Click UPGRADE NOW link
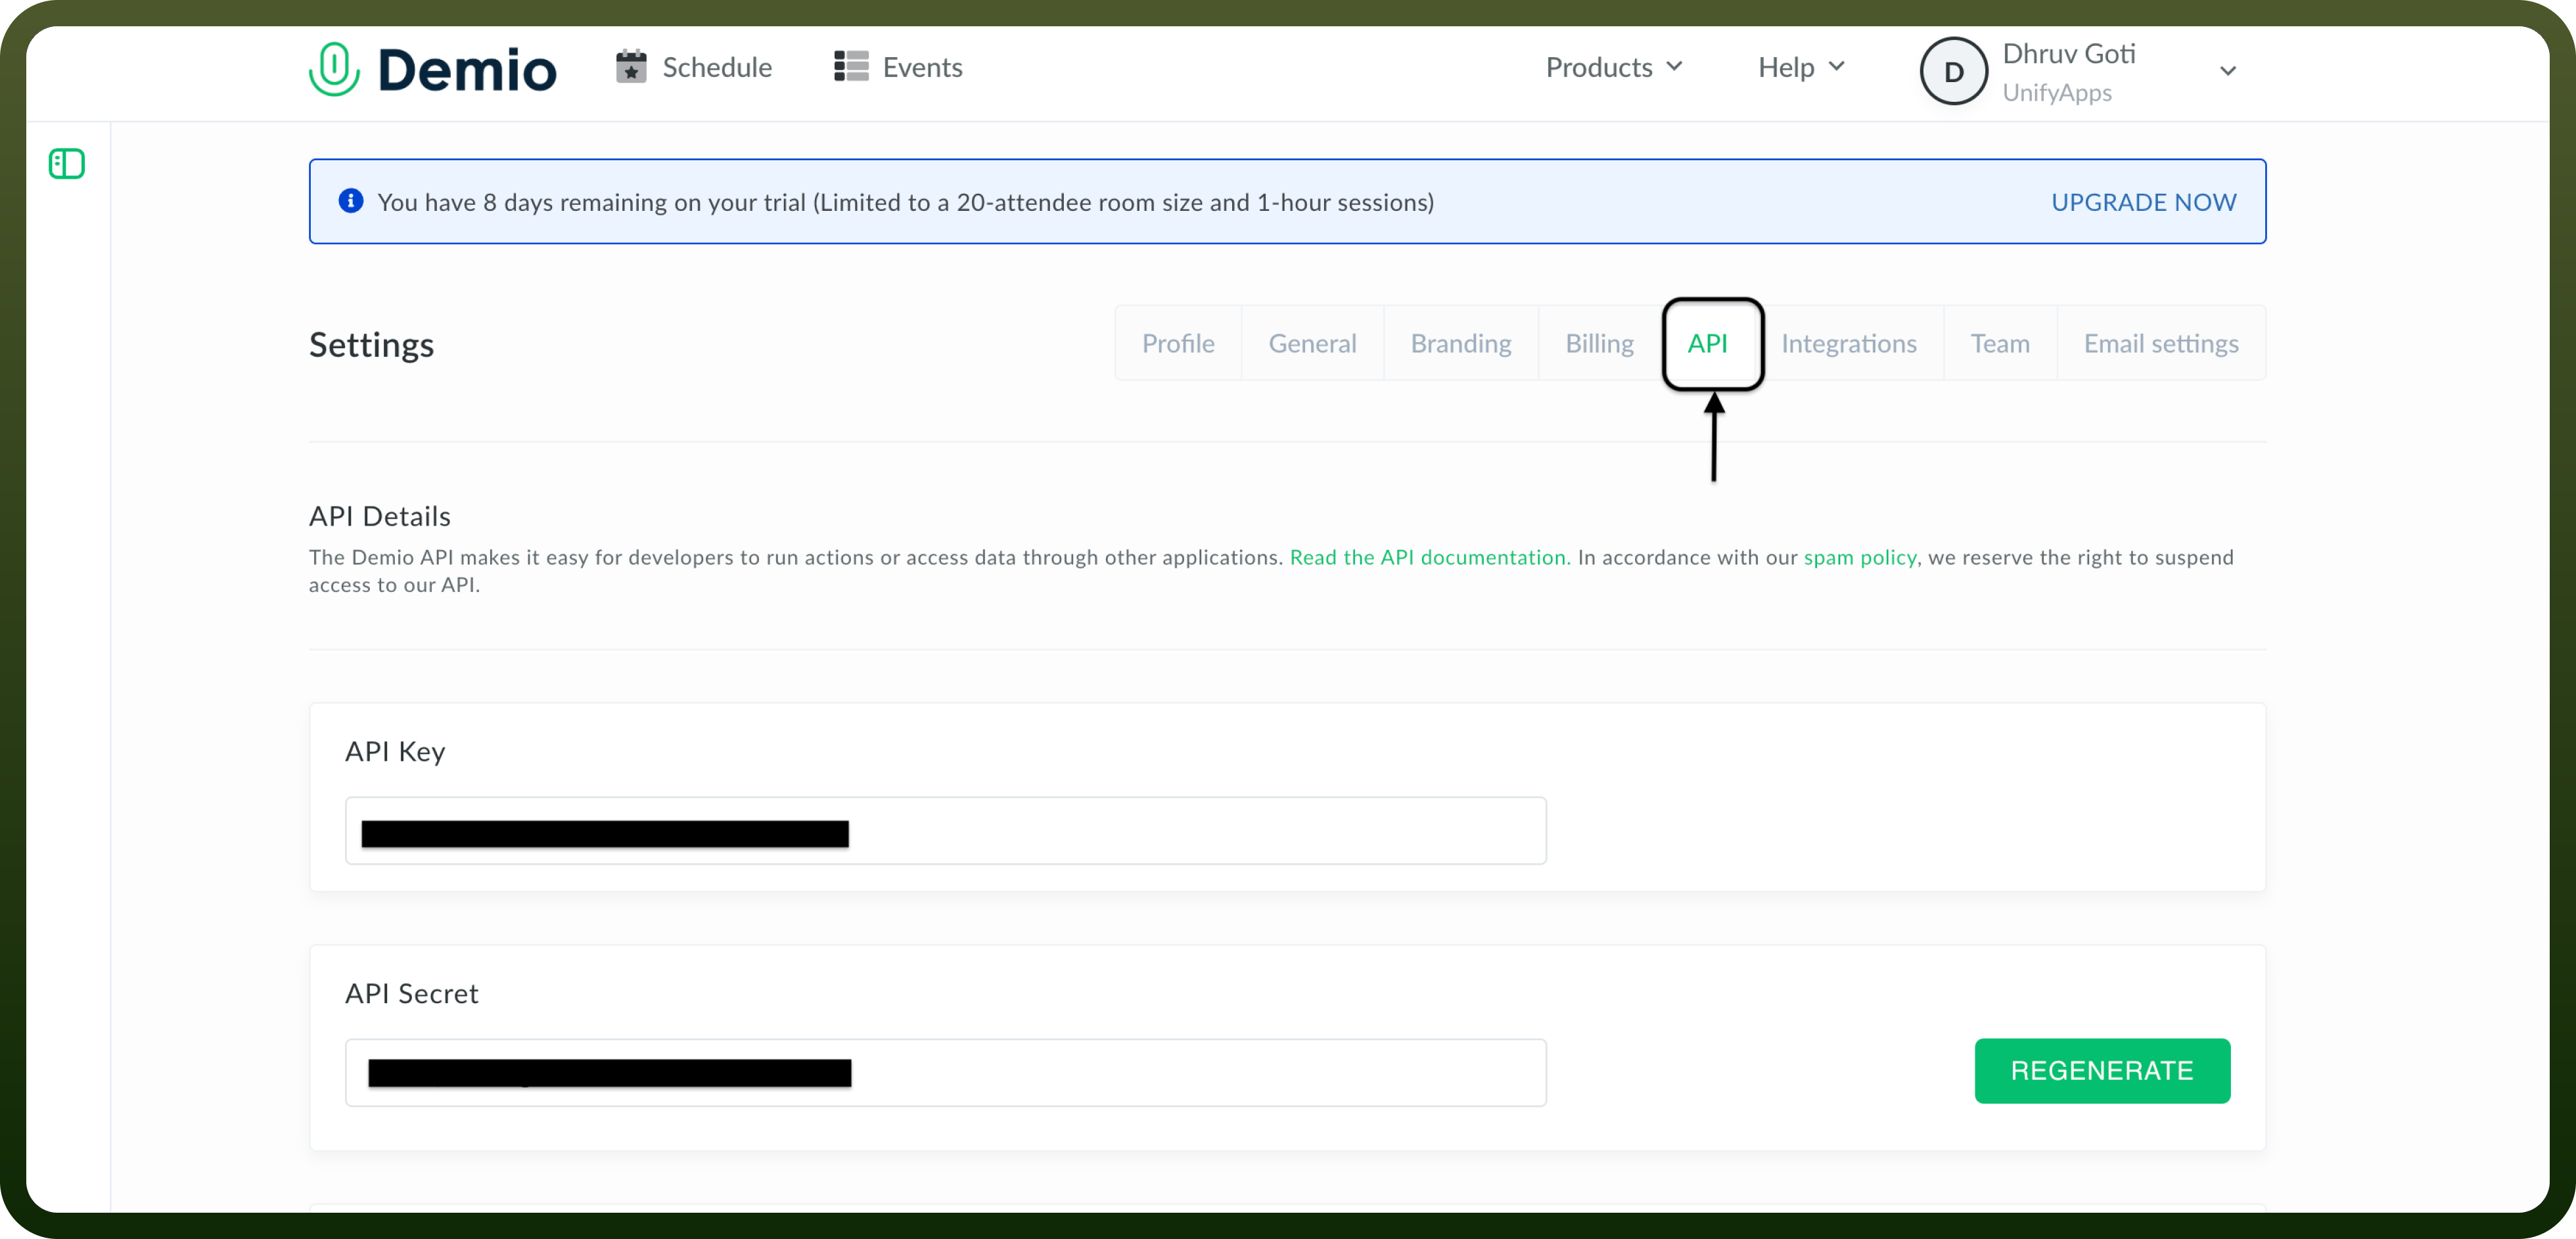The height and width of the screenshot is (1239, 2576). [2143, 202]
